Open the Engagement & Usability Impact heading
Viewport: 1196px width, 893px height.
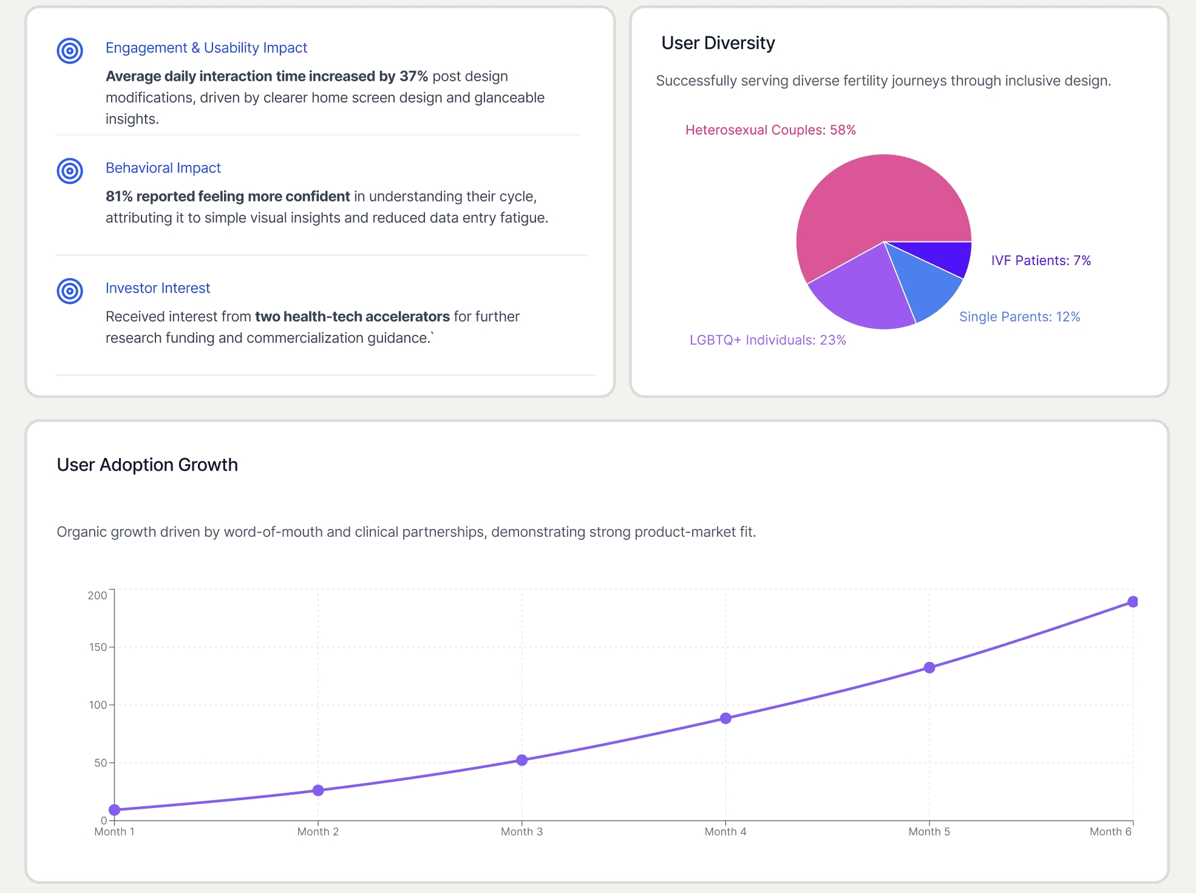point(206,48)
